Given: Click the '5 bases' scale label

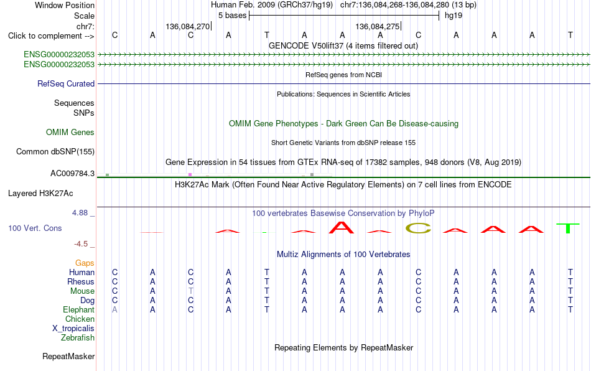Looking at the screenshot, I should point(232,16).
